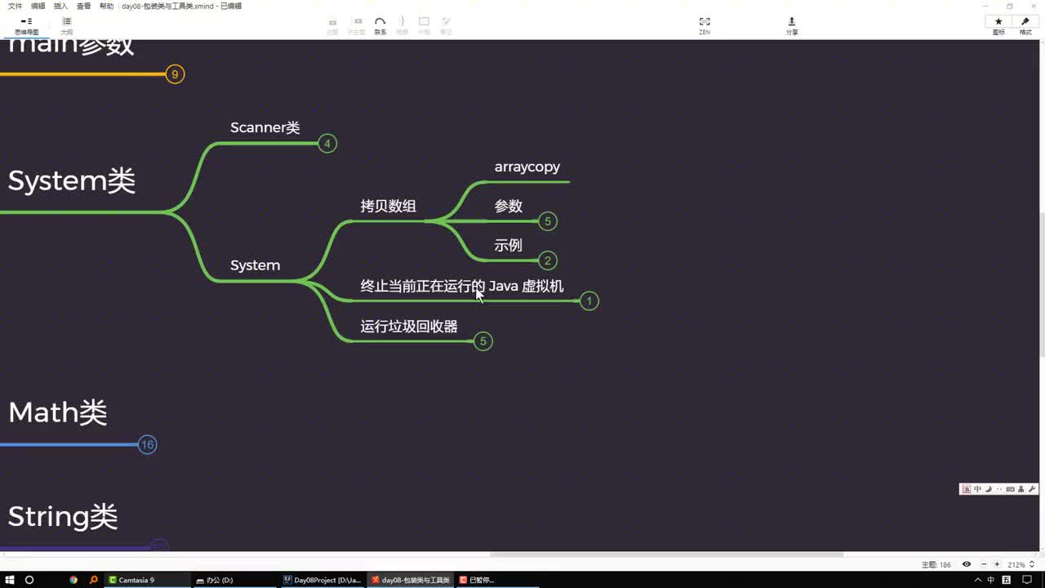Click the subtopic tool icon
The width and height of the screenshot is (1045, 588).
pos(357,25)
